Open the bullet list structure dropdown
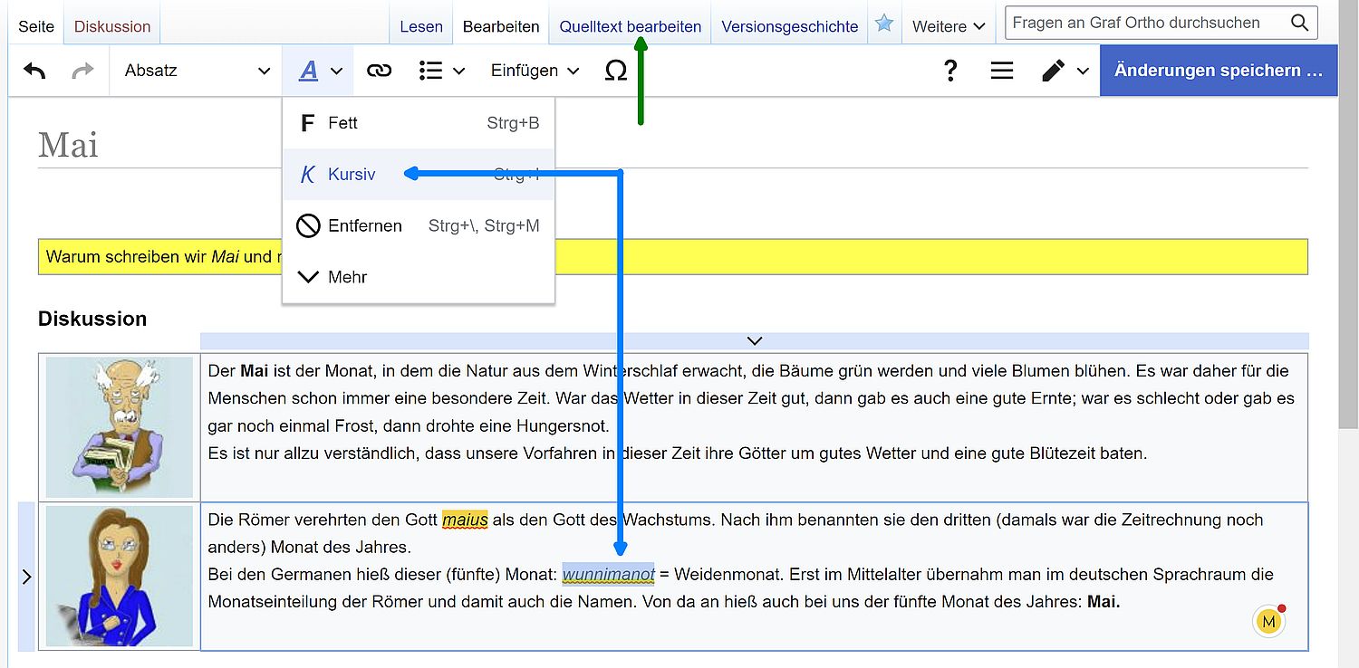Image resolution: width=1359 pixels, height=668 pixels. click(x=441, y=71)
